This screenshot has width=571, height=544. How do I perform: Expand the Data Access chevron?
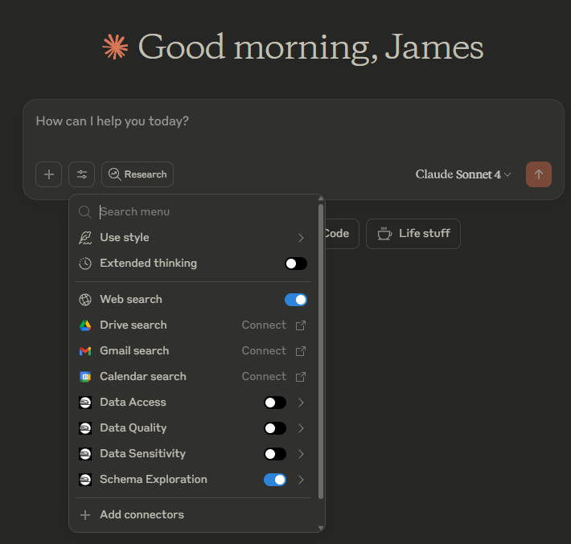(x=301, y=403)
